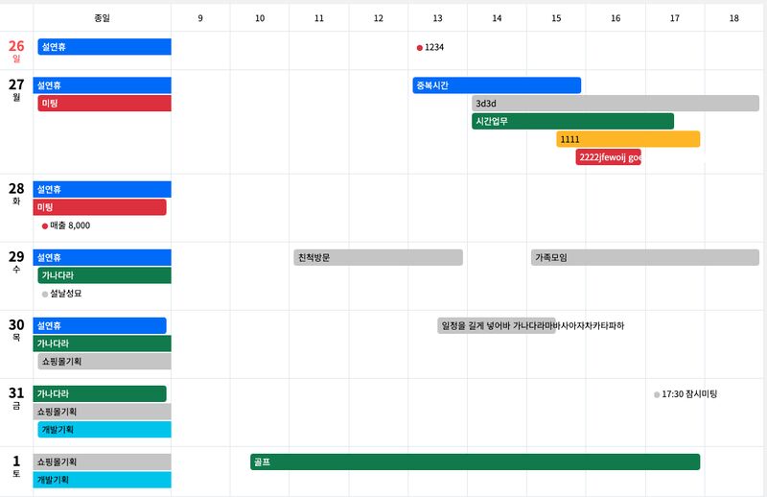Click the 9 o'clock column header

click(200, 18)
